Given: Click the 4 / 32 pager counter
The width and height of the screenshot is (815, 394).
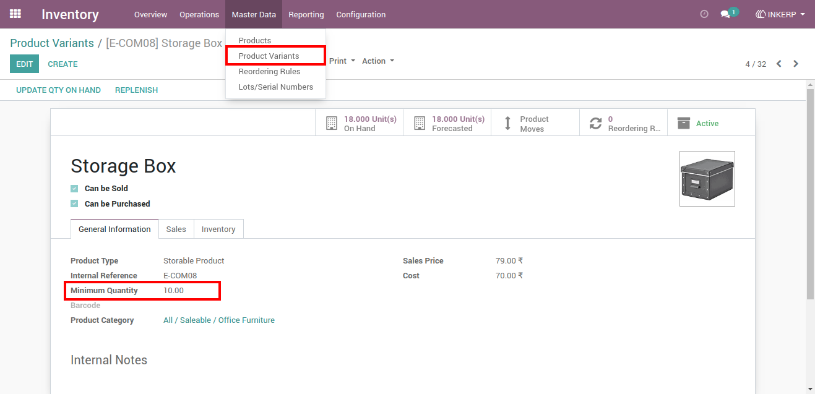Looking at the screenshot, I should [x=756, y=64].
